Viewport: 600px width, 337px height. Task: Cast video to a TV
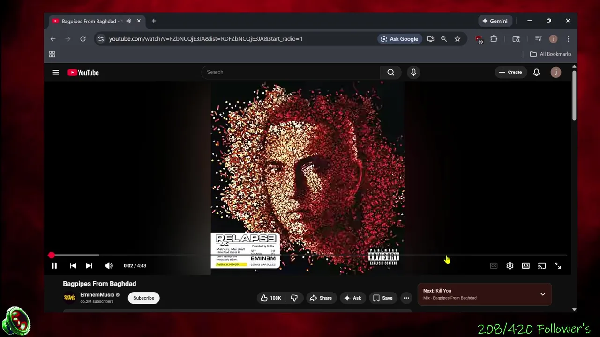click(542, 266)
